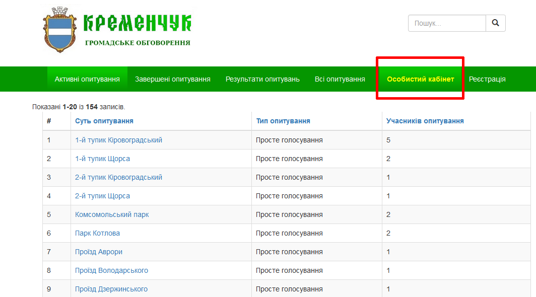Screen dimensions: 536x297
Task: Click the 2-й тупик Щорса link
Action: click(102, 196)
